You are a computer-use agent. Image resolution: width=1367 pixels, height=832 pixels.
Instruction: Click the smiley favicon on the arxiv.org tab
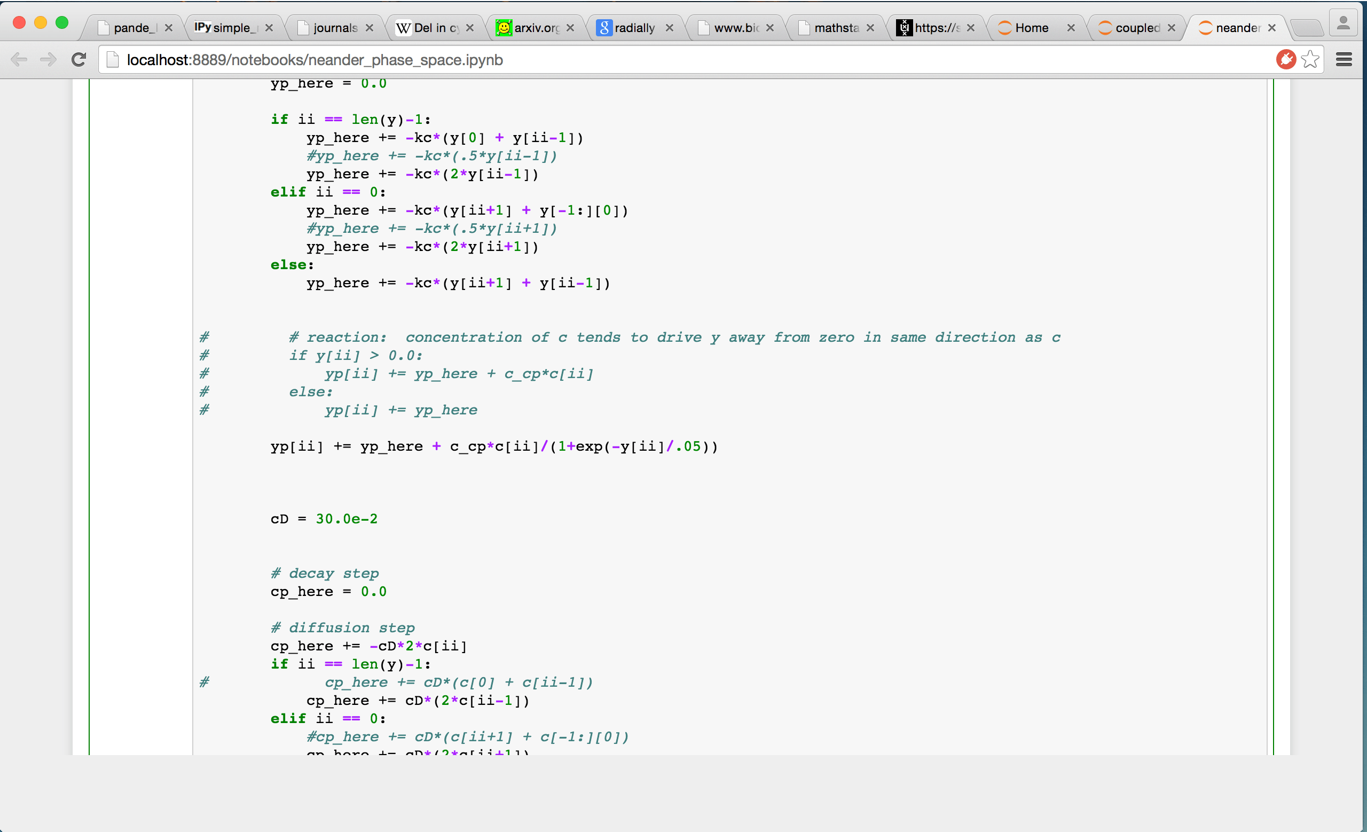click(503, 27)
